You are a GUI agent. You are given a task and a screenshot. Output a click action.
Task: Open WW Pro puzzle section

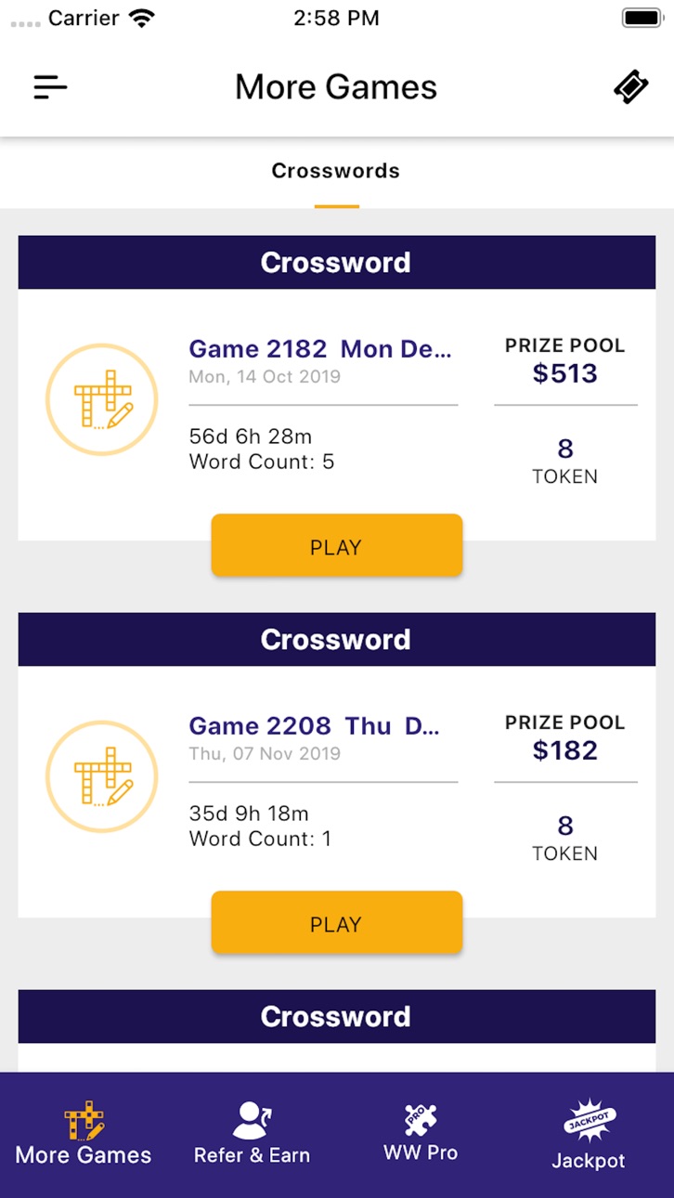[421, 1134]
